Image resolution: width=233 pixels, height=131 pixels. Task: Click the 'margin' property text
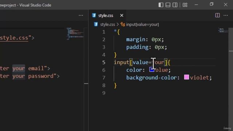click(136, 40)
